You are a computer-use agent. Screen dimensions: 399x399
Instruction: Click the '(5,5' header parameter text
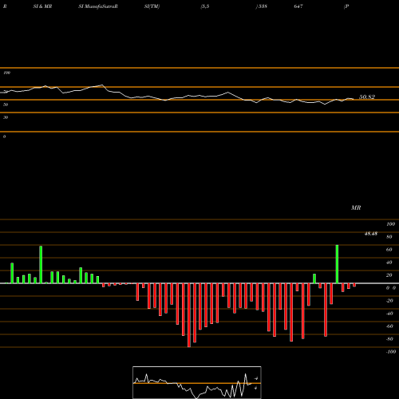[205, 6]
